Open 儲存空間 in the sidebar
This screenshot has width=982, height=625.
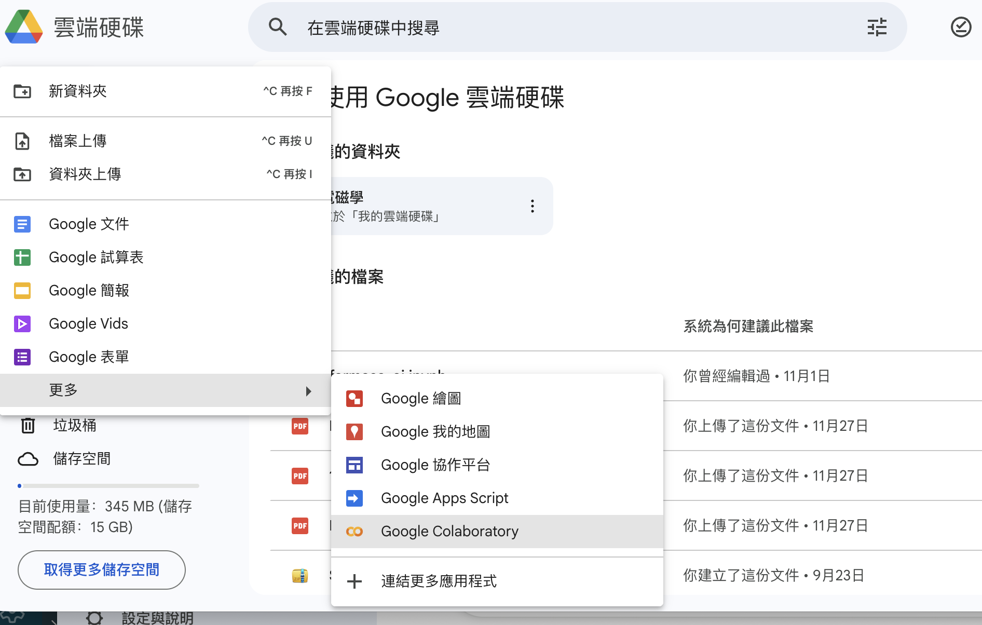click(x=81, y=458)
